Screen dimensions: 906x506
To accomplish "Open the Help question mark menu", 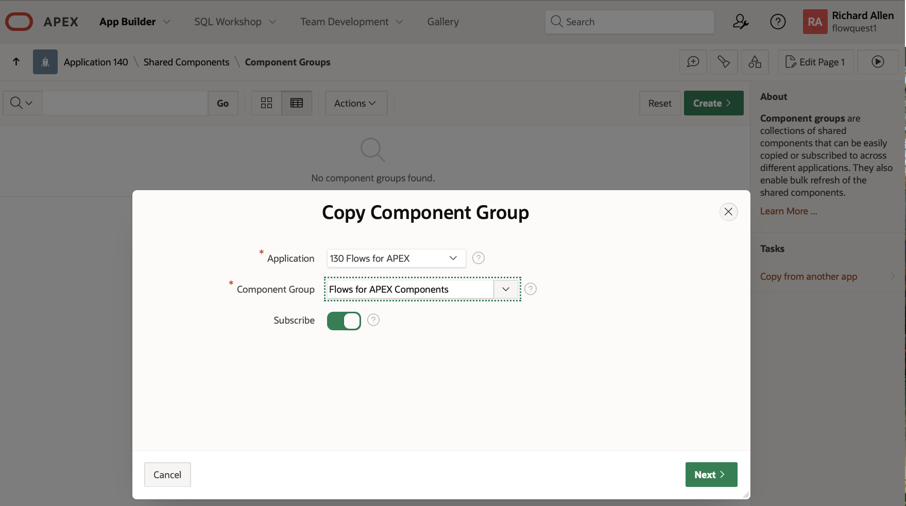I will tap(777, 22).
